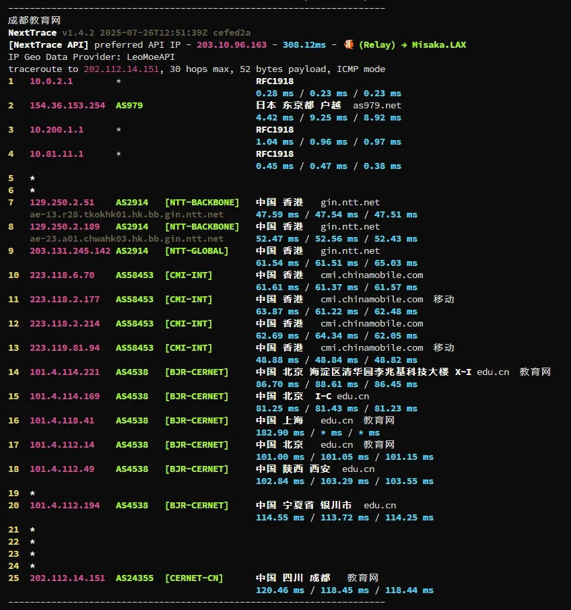Screen dimensions: 571x610
Task: Select hop 18 IP 101.4.112.49
Action: pyautogui.click(x=62, y=469)
